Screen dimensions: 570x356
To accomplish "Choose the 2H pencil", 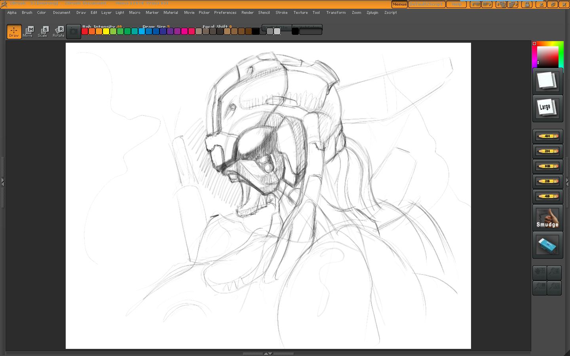I will (x=547, y=151).
